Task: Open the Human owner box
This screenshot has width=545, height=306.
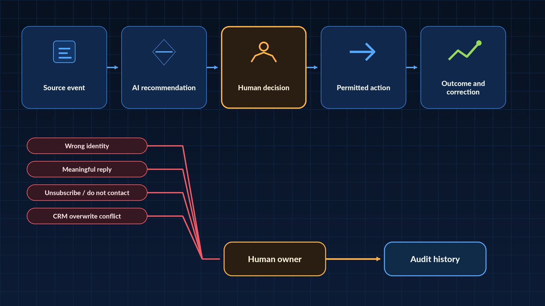Action: [x=275, y=259]
